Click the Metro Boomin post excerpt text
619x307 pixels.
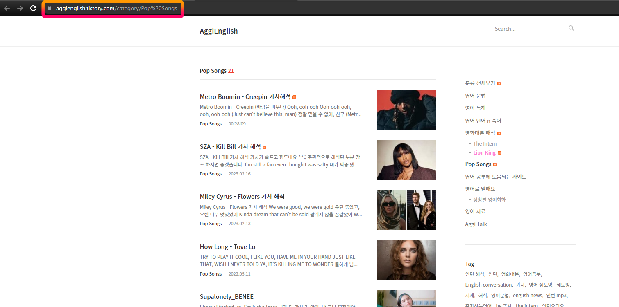[x=281, y=111]
